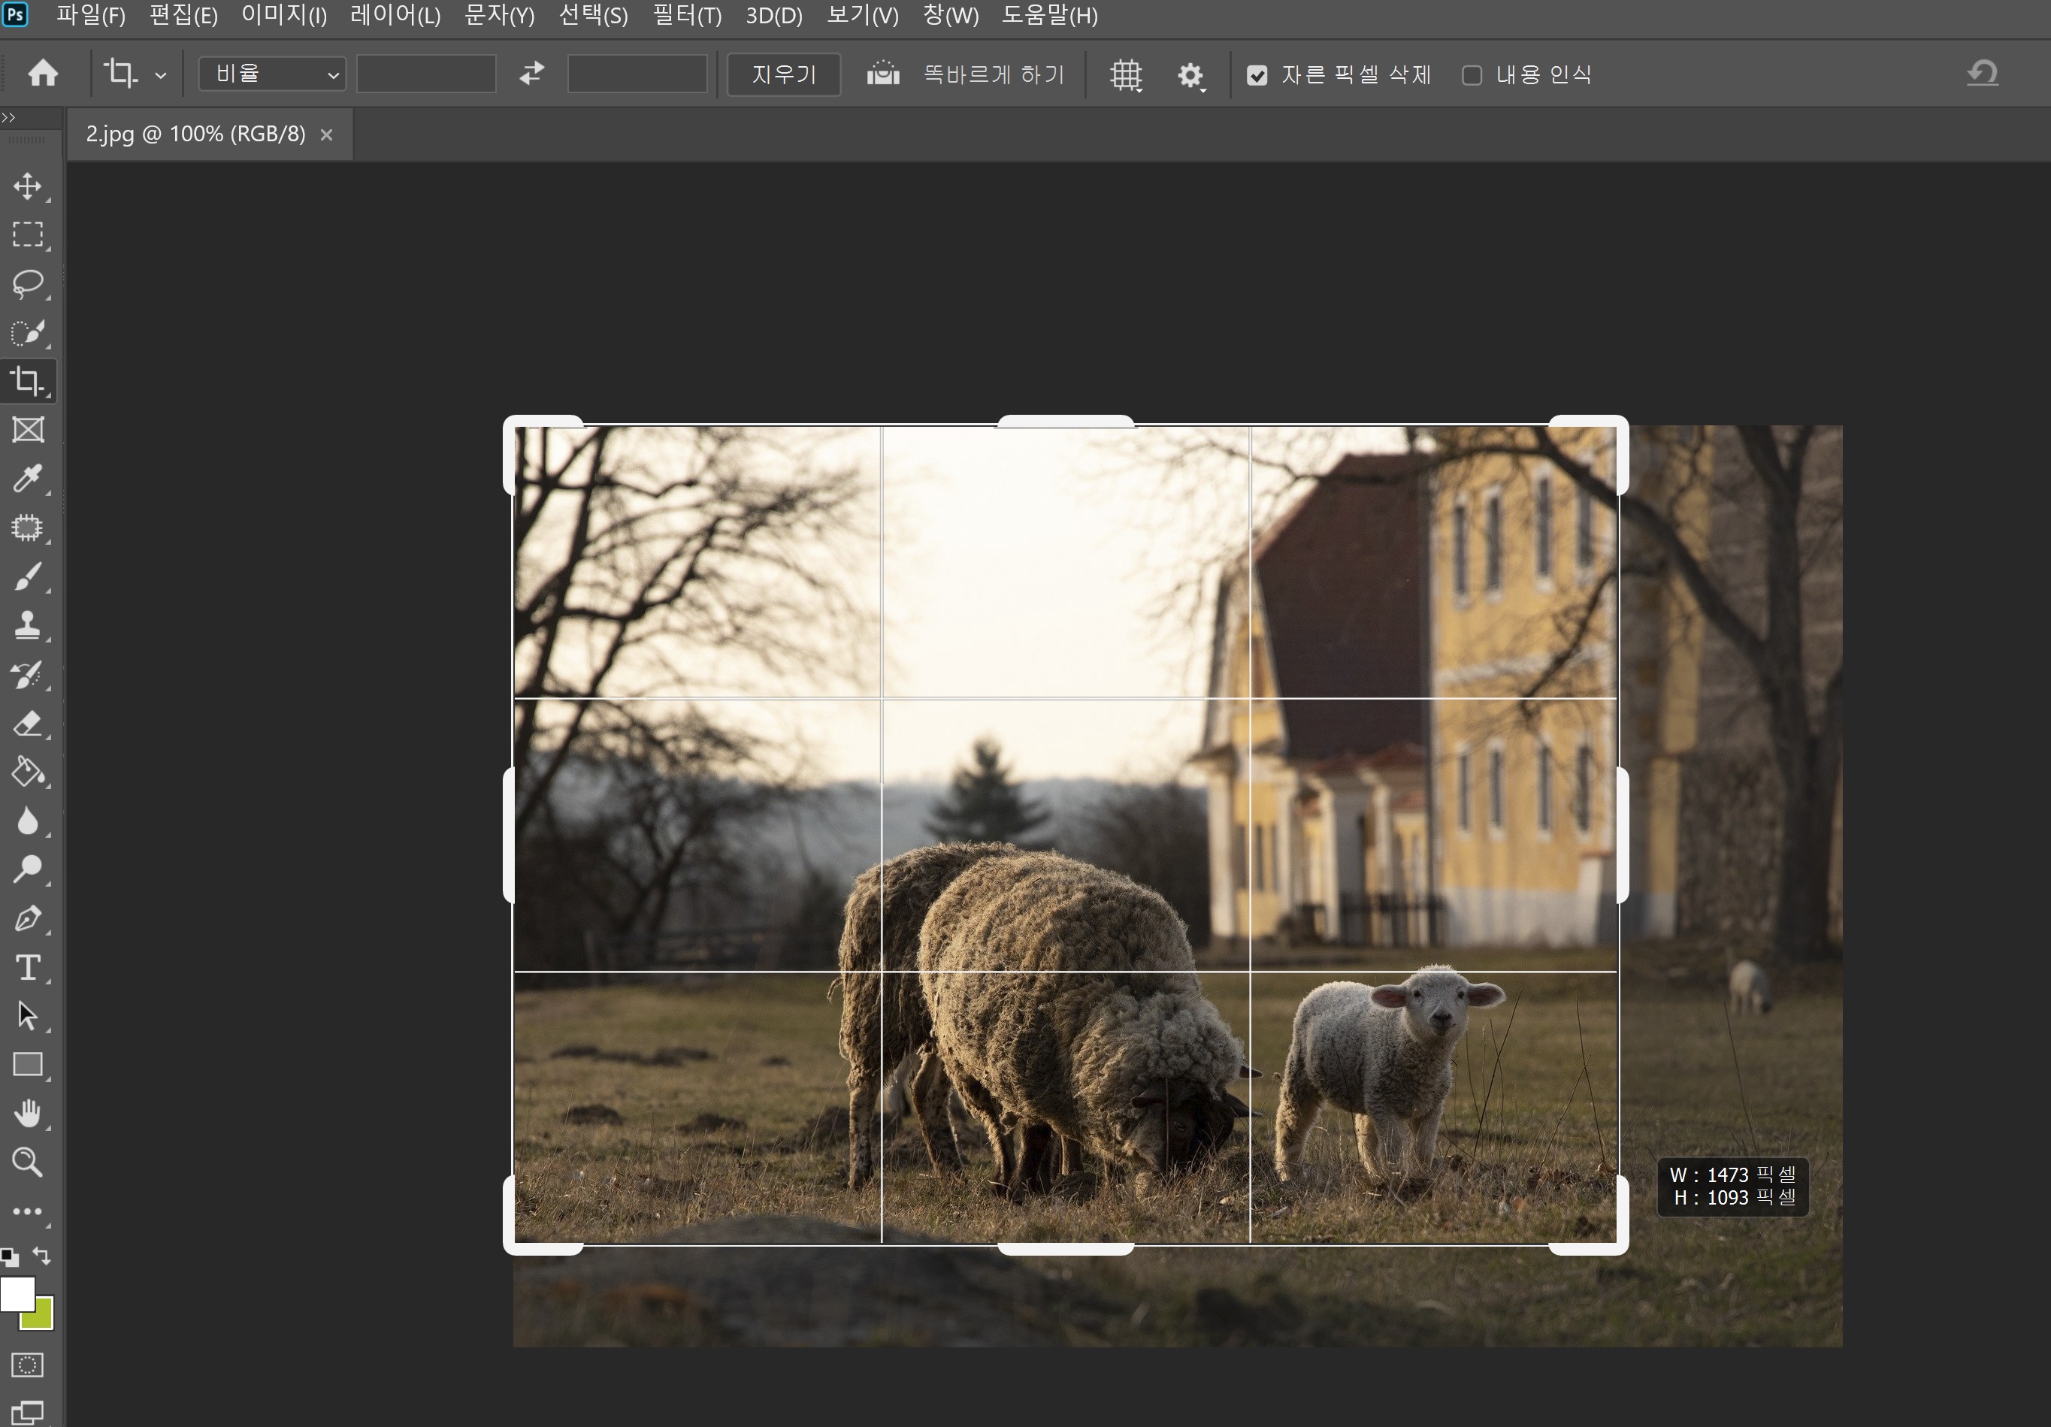
Task: Toggle Quick Mask mode icon
Action: (x=28, y=1365)
